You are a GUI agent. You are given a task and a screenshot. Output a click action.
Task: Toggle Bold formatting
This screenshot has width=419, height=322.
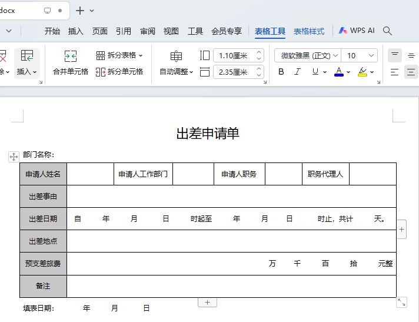click(281, 72)
